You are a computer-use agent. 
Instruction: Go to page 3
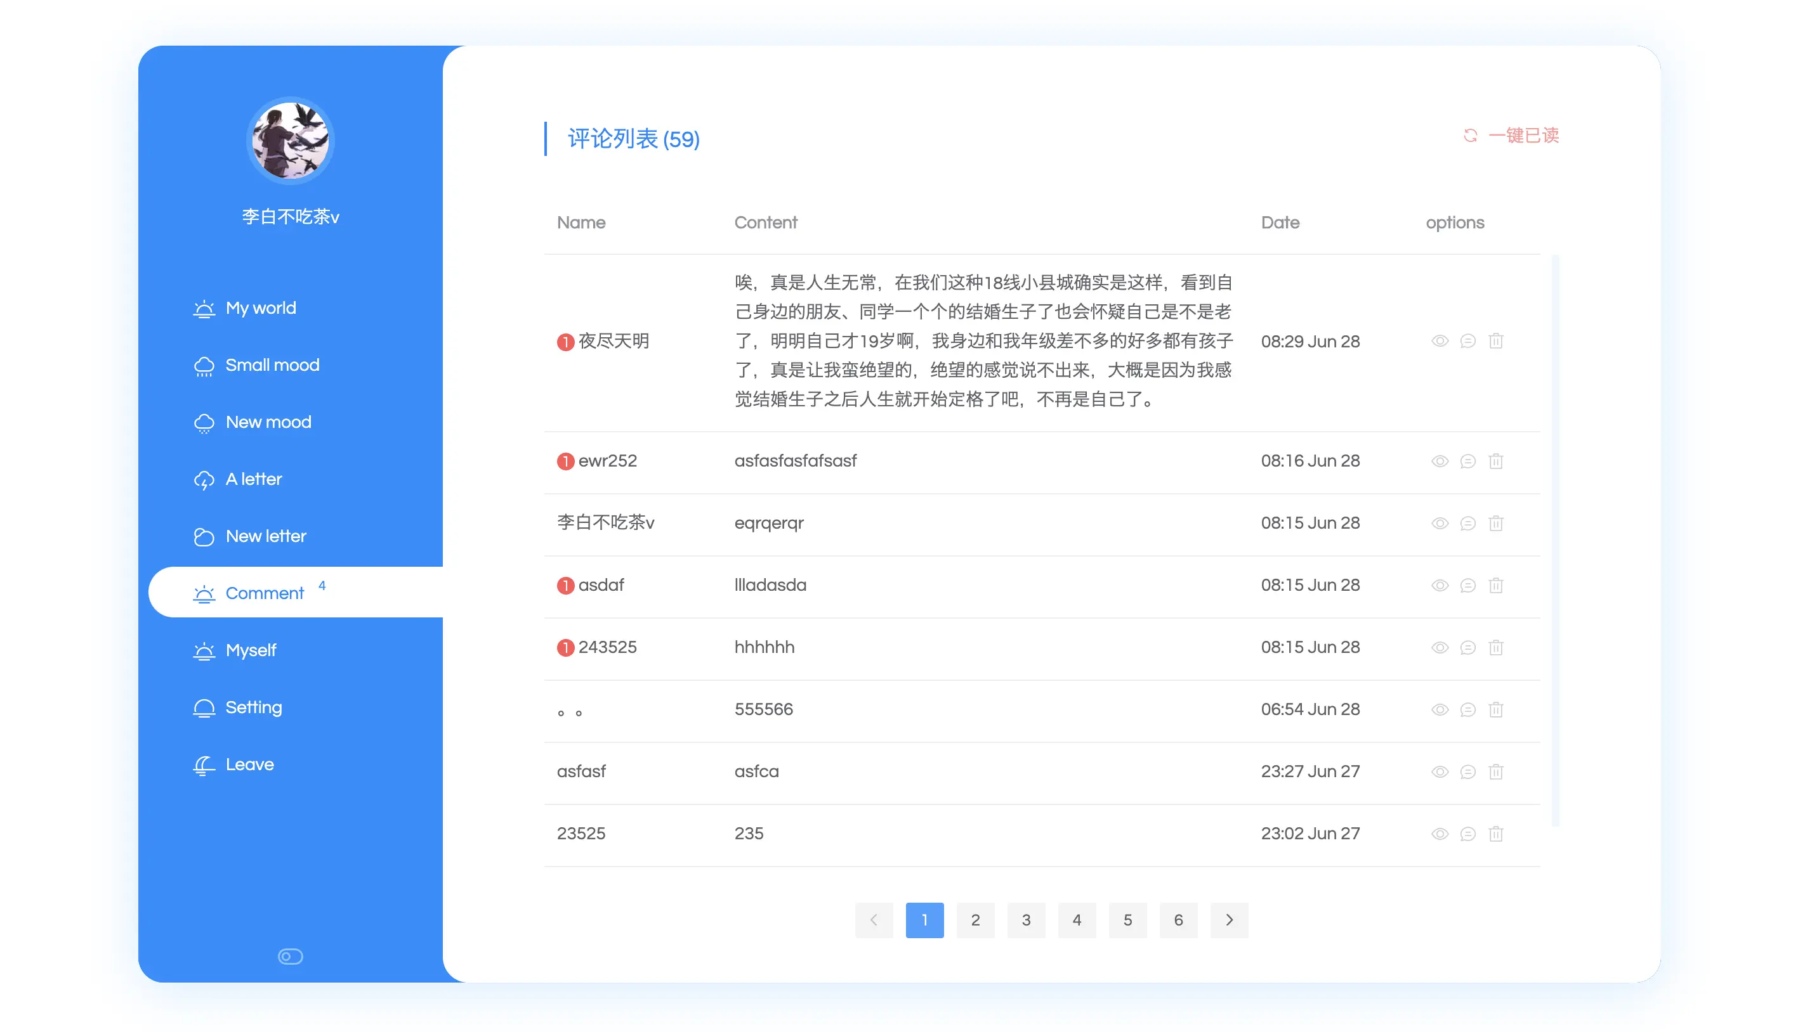coord(1025,920)
